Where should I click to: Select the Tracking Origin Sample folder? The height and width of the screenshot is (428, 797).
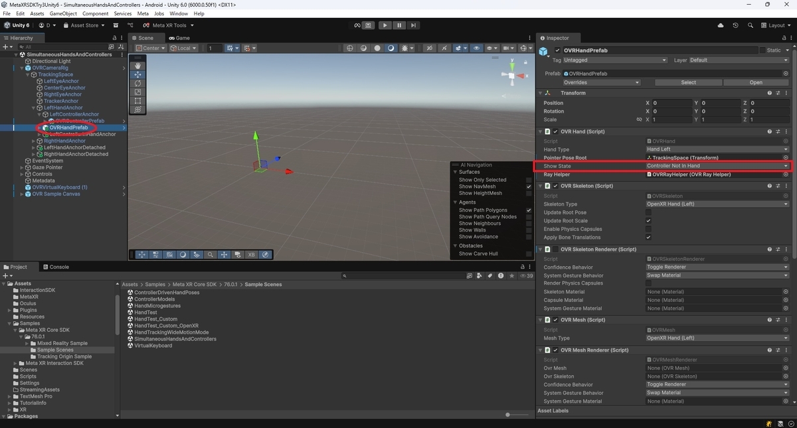[64, 356]
